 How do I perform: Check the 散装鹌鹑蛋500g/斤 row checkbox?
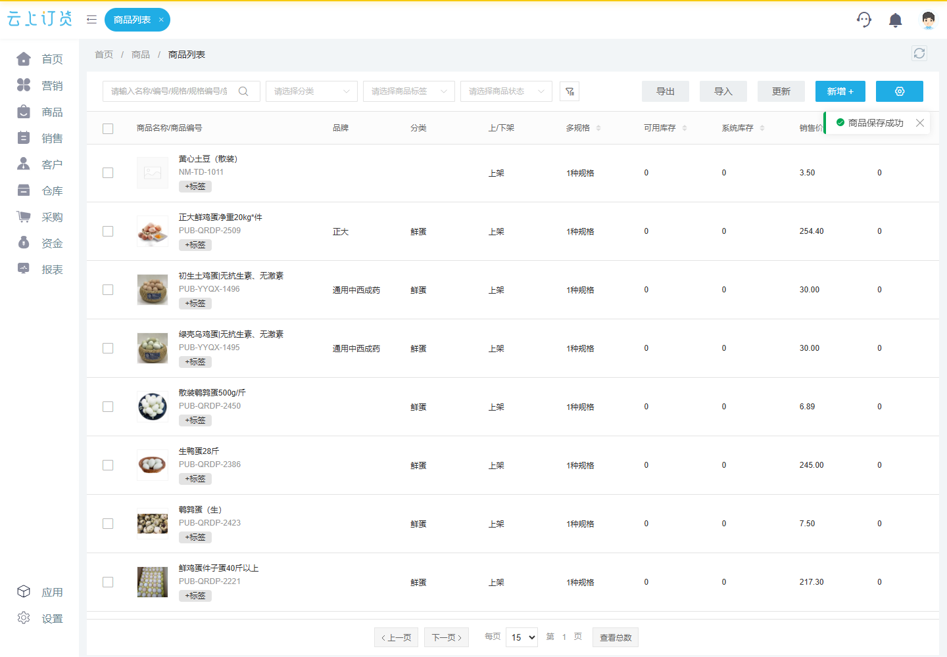point(108,407)
